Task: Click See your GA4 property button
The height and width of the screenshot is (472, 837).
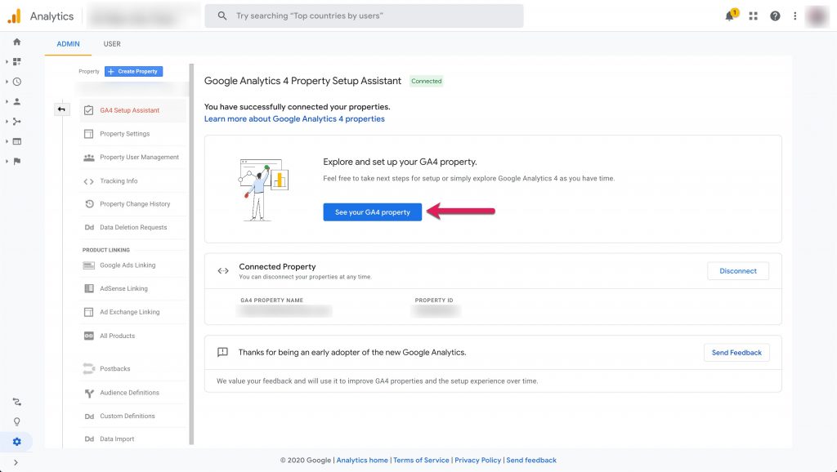Action: [x=373, y=212]
